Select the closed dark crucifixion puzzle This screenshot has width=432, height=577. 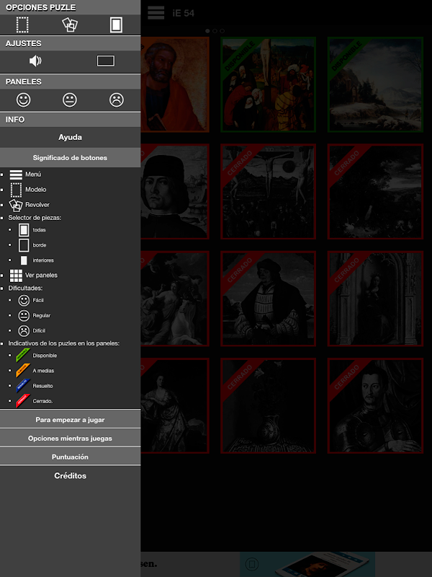point(268,191)
